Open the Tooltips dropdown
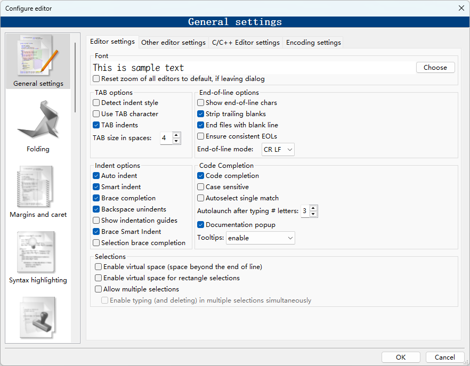This screenshot has height=366, width=470. point(260,238)
